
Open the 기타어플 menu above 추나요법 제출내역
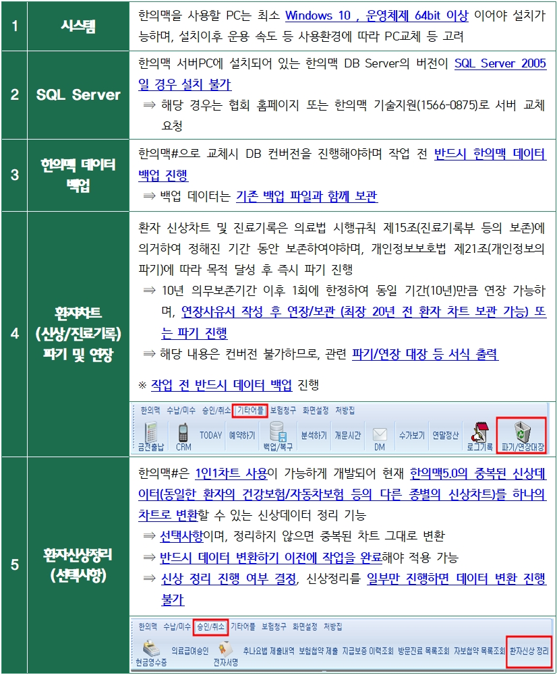coord(243,627)
